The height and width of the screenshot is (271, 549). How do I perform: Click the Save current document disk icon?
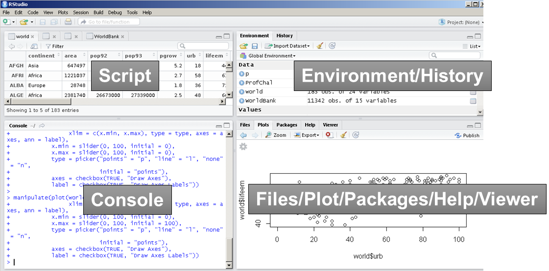coord(43,22)
